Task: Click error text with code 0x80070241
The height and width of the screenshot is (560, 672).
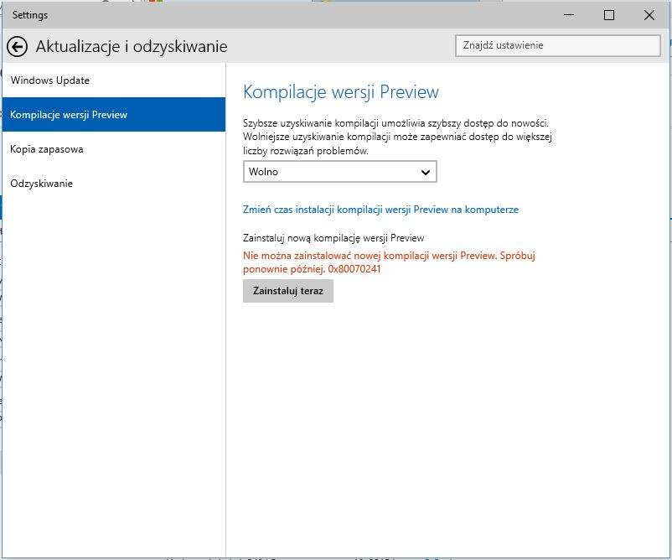Action: point(389,262)
